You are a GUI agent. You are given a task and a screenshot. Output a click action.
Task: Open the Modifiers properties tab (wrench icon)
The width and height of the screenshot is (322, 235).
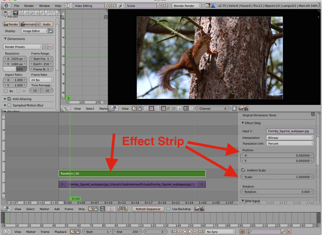(x=47, y=13)
